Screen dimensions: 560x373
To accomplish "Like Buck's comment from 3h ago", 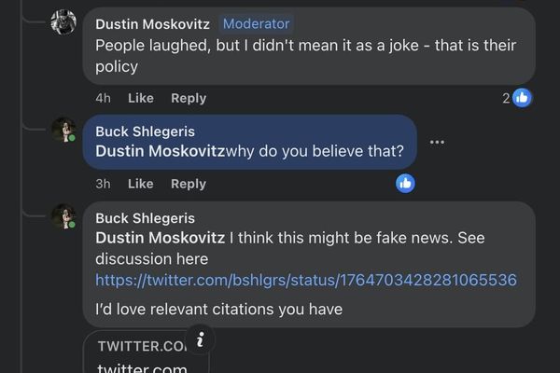I will tap(140, 184).
